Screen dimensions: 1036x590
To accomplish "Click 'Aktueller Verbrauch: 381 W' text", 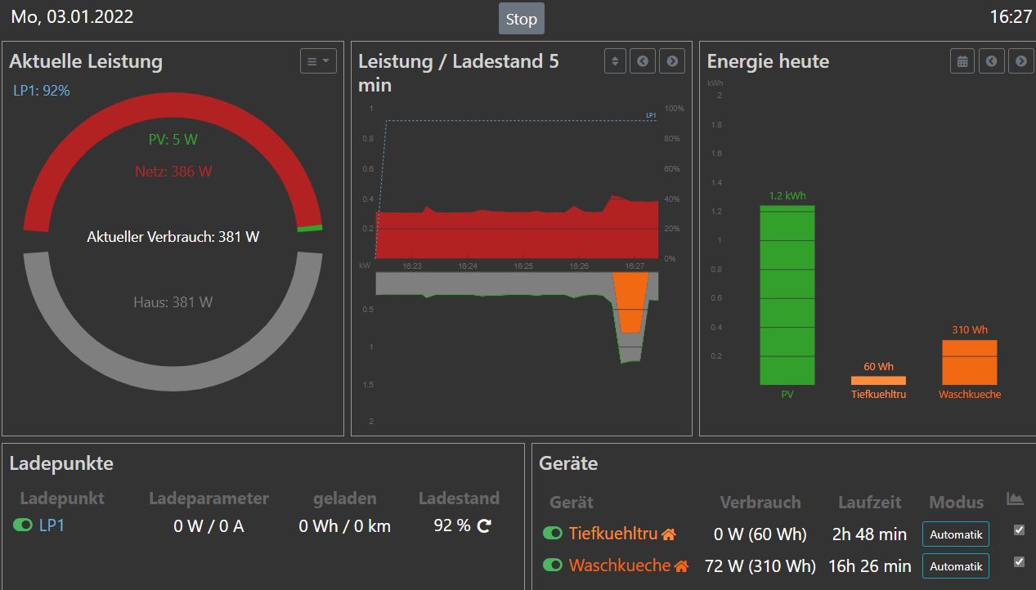I will pyautogui.click(x=173, y=237).
